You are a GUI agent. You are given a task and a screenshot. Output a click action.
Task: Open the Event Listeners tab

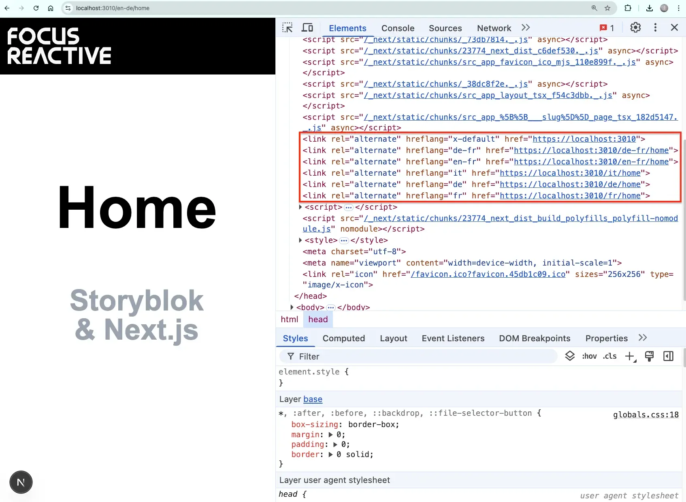pos(453,338)
